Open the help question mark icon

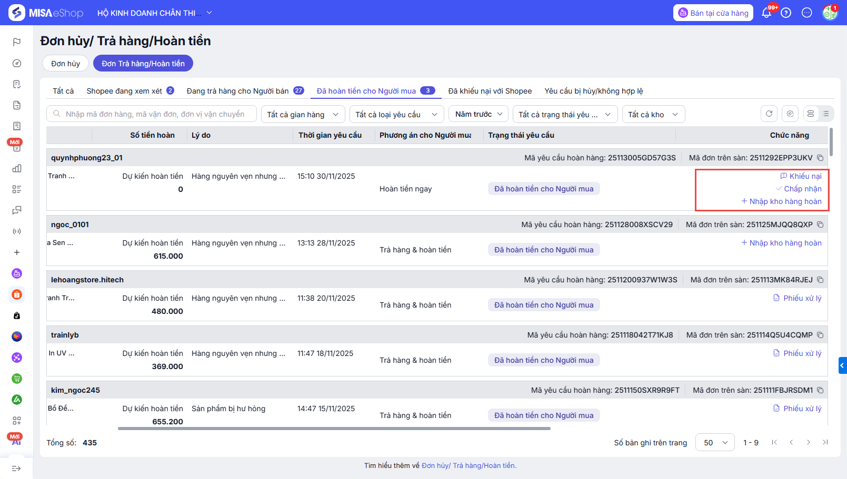pos(786,13)
